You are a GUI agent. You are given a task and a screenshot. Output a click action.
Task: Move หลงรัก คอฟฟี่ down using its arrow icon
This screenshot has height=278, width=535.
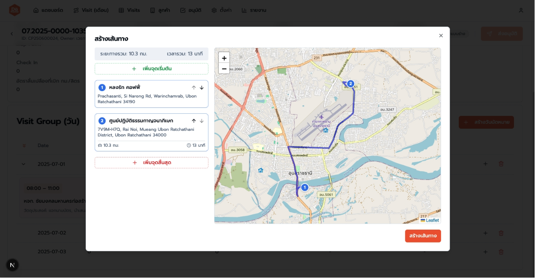coord(201,87)
